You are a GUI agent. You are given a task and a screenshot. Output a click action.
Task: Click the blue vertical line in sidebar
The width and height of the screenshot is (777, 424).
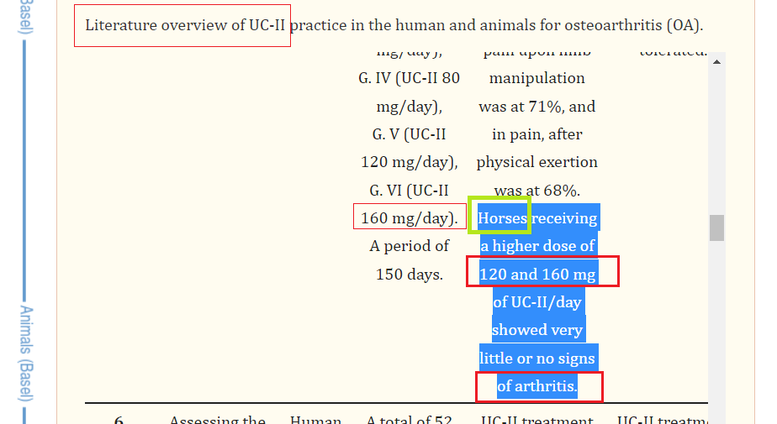click(24, 169)
